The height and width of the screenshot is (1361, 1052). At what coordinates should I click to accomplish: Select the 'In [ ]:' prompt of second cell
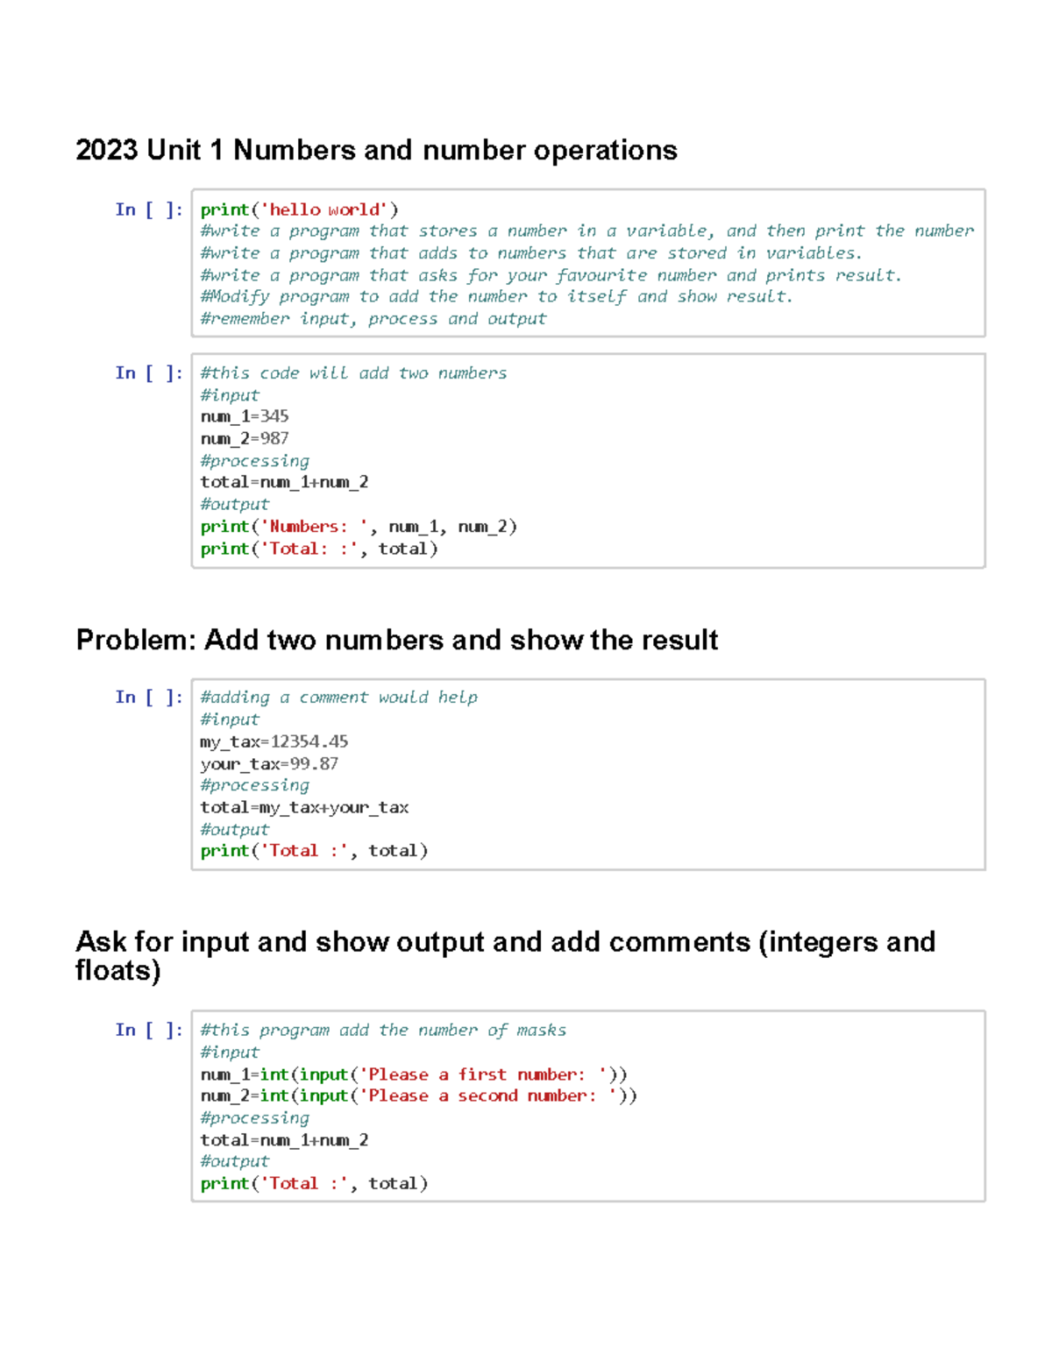[149, 373]
